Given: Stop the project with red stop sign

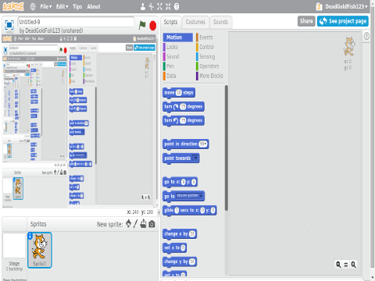Looking at the screenshot, I should pos(153,26).
